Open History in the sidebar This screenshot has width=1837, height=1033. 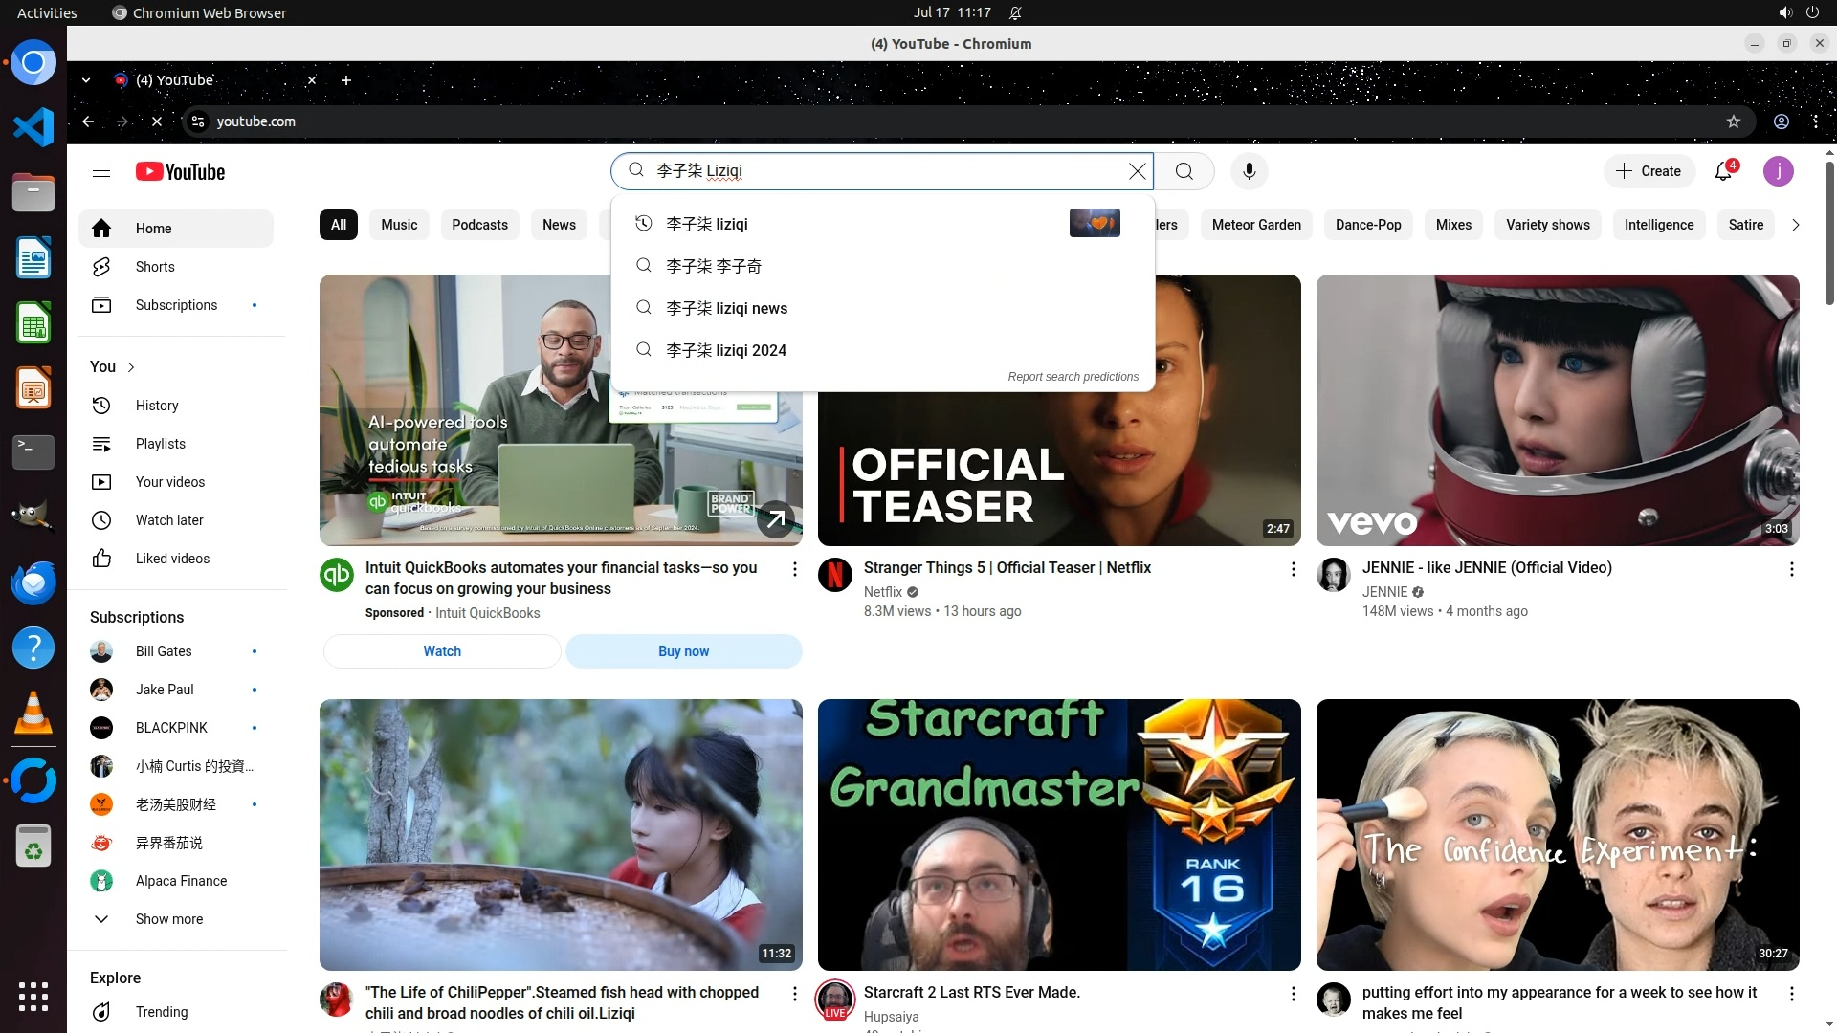tap(157, 406)
